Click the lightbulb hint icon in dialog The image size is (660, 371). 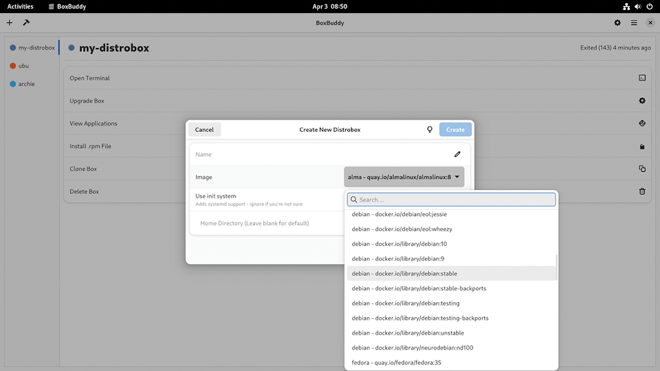pos(429,130)
